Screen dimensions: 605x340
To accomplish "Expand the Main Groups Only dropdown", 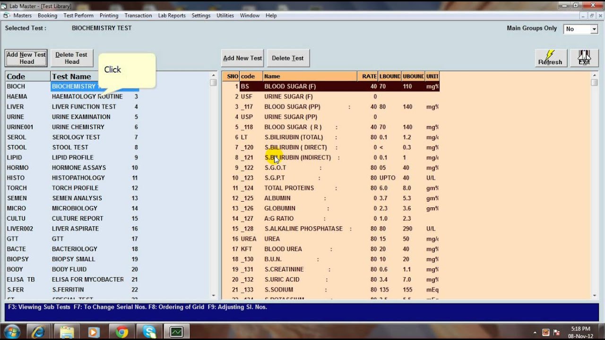I will [x=594, y=29].
